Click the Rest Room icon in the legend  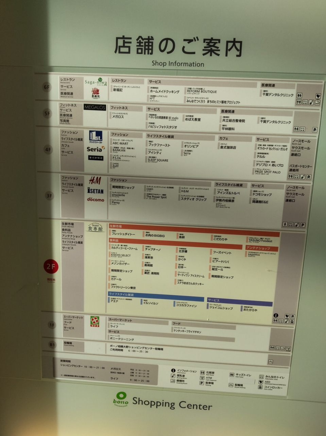click(x=202, y=373)
